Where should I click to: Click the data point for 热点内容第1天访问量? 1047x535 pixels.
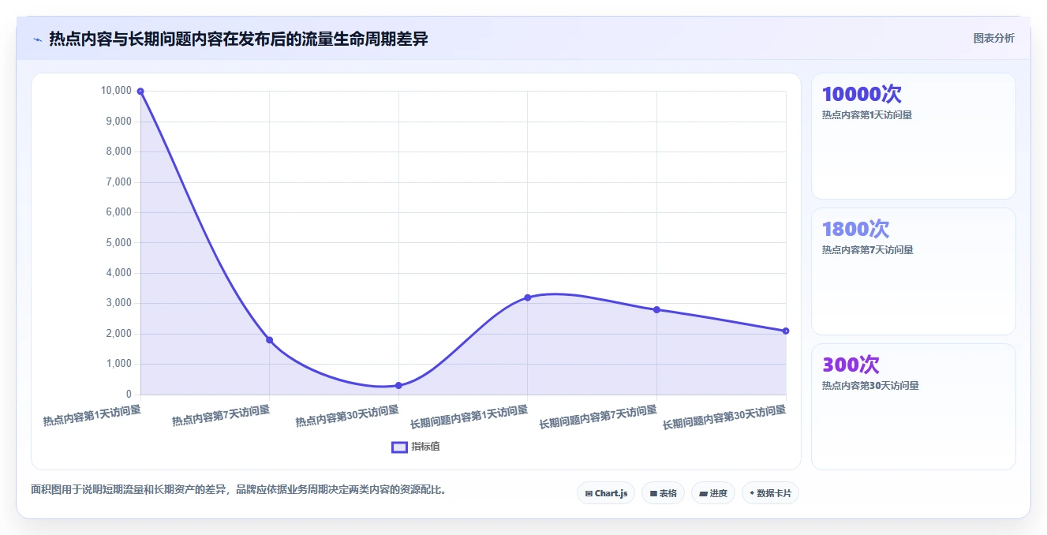click(140, 92)
